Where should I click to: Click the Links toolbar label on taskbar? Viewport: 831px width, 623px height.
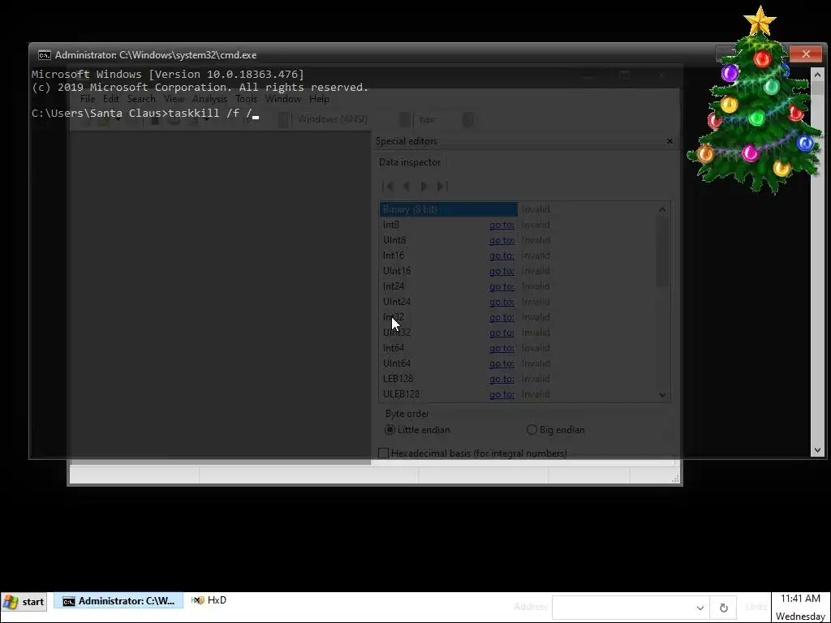756,607
